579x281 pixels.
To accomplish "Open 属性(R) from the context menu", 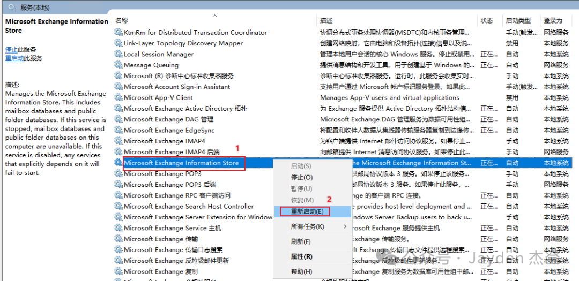I will [301, 256].
